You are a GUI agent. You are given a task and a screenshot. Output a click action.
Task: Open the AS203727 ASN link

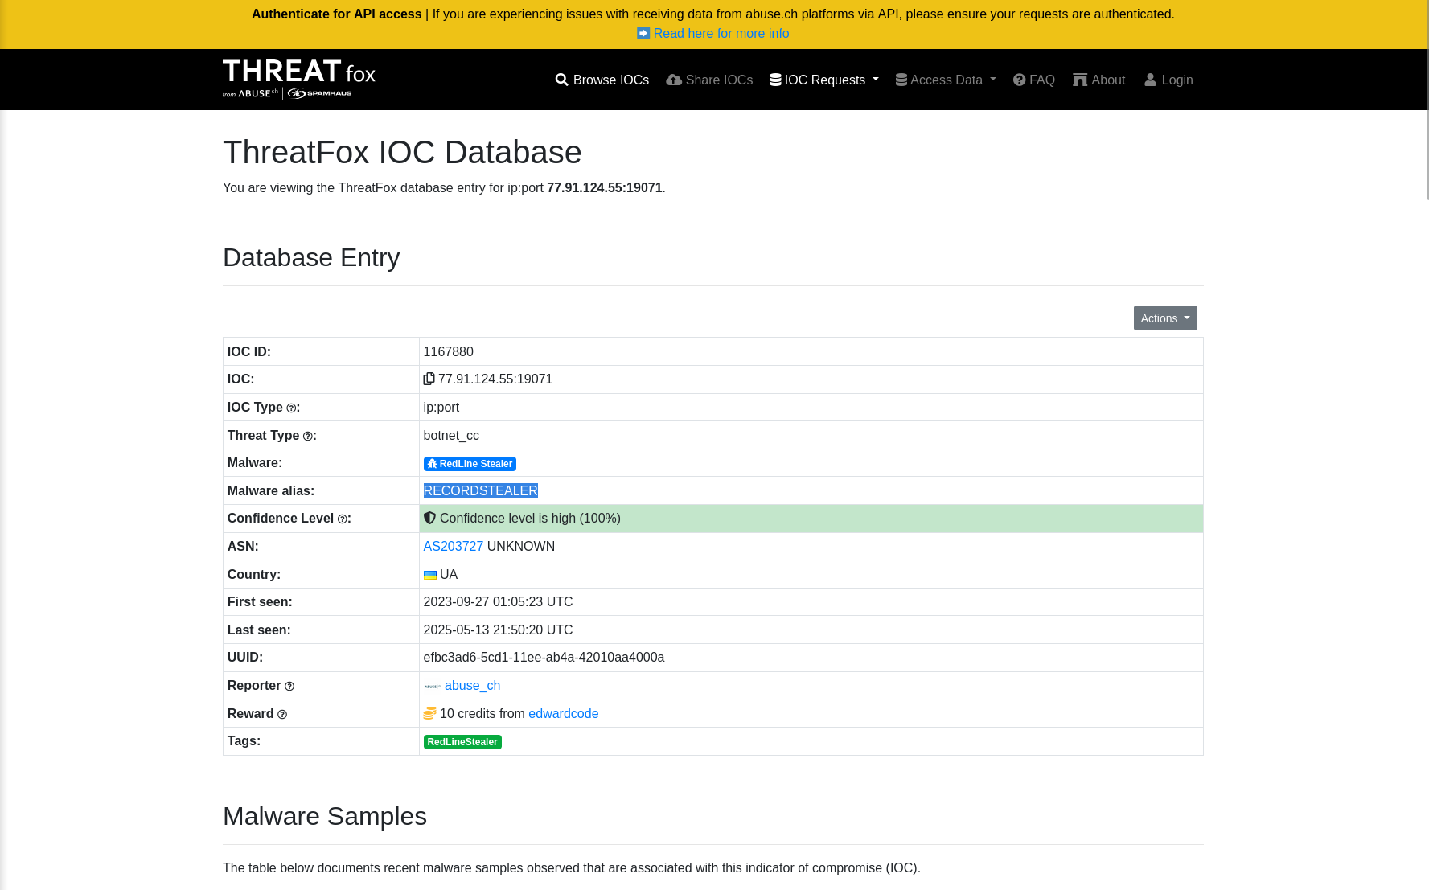tap(454, 546)
